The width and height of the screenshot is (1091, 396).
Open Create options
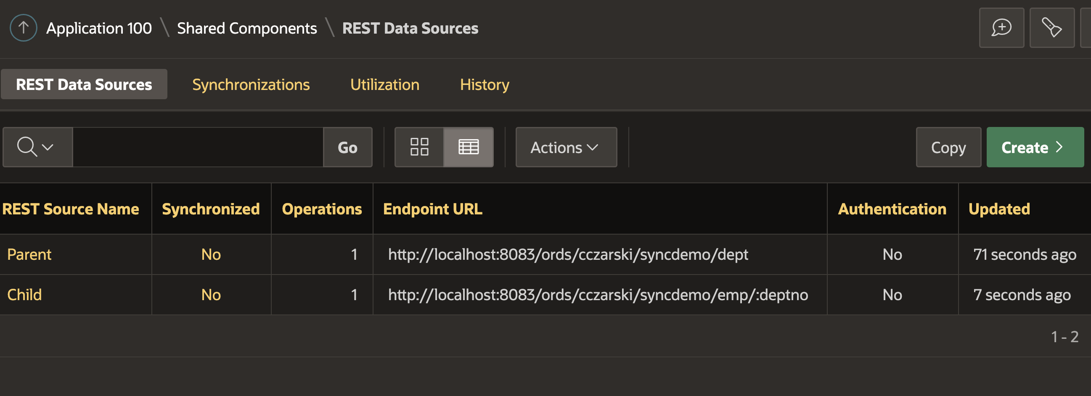point(1035,147)
